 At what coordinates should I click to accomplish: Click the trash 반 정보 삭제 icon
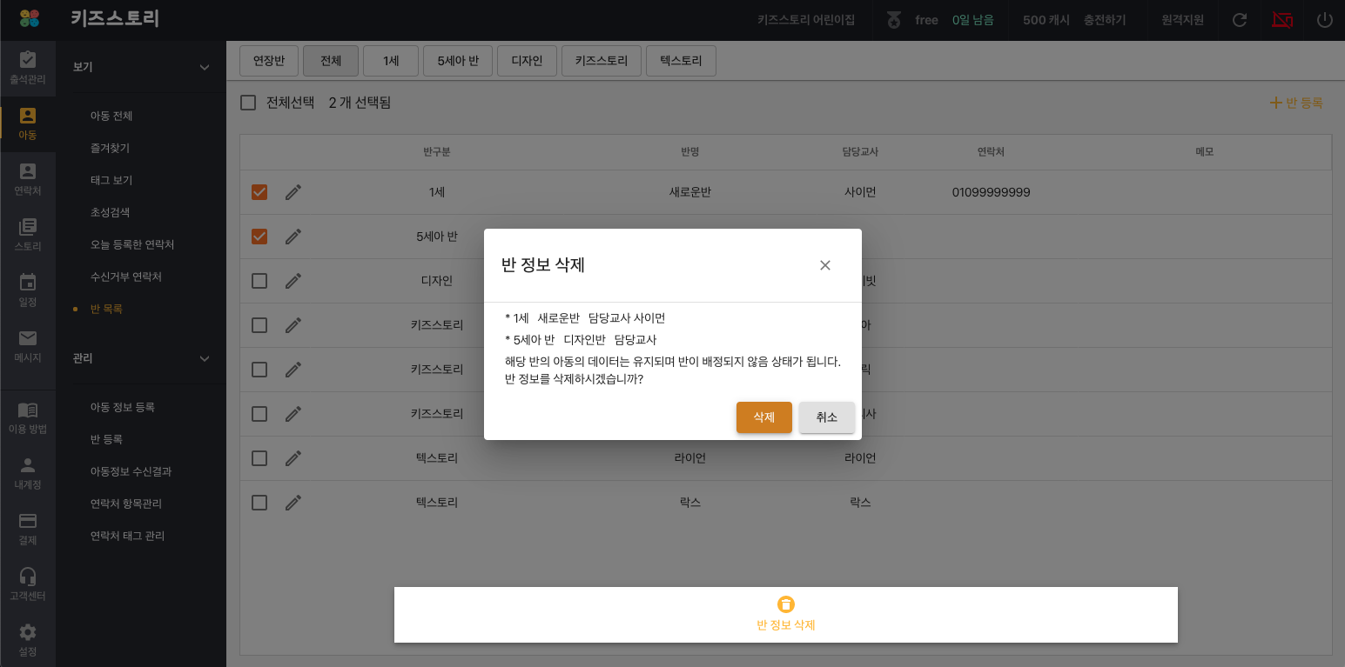[786, 604]
